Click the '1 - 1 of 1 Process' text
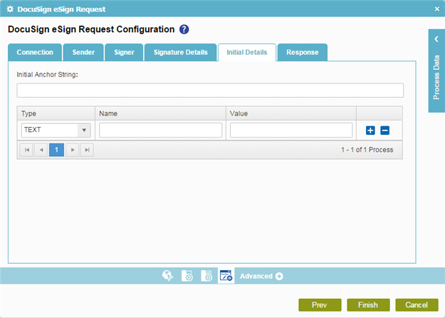 coord(367,150)
